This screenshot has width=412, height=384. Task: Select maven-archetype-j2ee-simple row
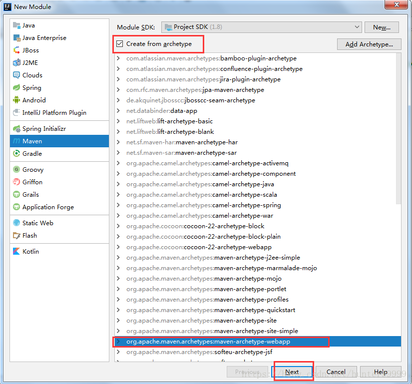click(258, 258)
